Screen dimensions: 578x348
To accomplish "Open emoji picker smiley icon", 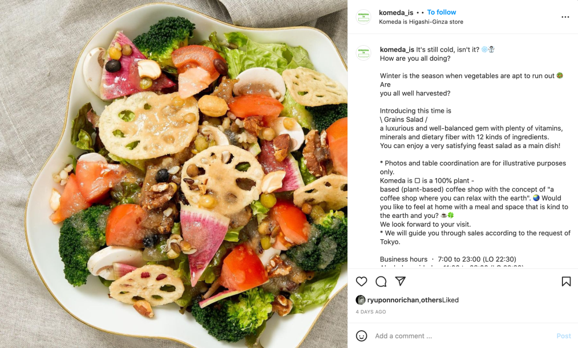I will 361,336.
